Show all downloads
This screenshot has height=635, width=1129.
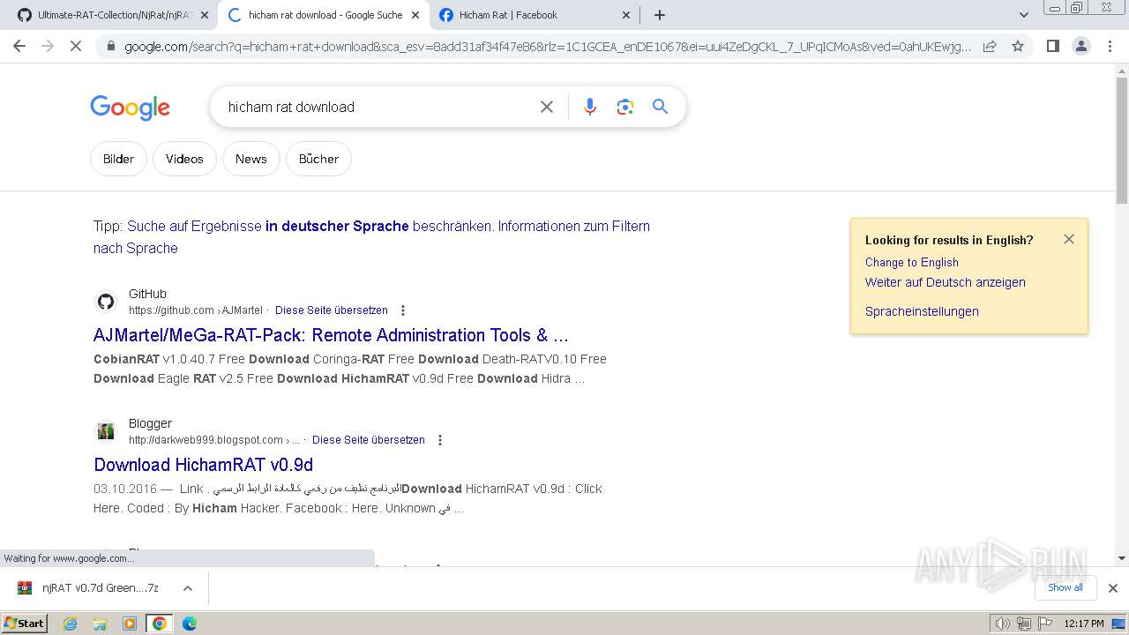(x=1065, y=588)
